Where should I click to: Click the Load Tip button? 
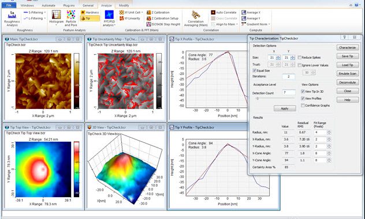click(348, 65)
